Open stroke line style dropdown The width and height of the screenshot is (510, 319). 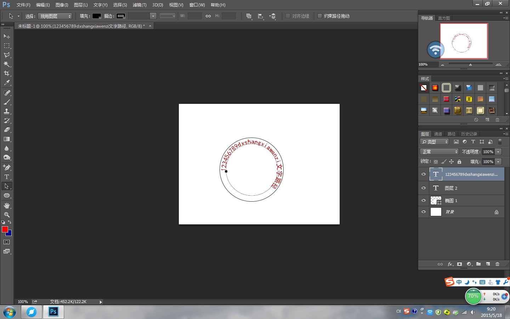pos(168,16)
